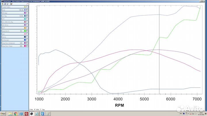Viewport: 207px width, 116px height.
Task: Open Google Chrome from the taskbar
Action: [16, 114]
